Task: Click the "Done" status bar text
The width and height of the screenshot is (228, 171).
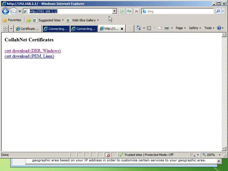Action: (x=5, y=155)
